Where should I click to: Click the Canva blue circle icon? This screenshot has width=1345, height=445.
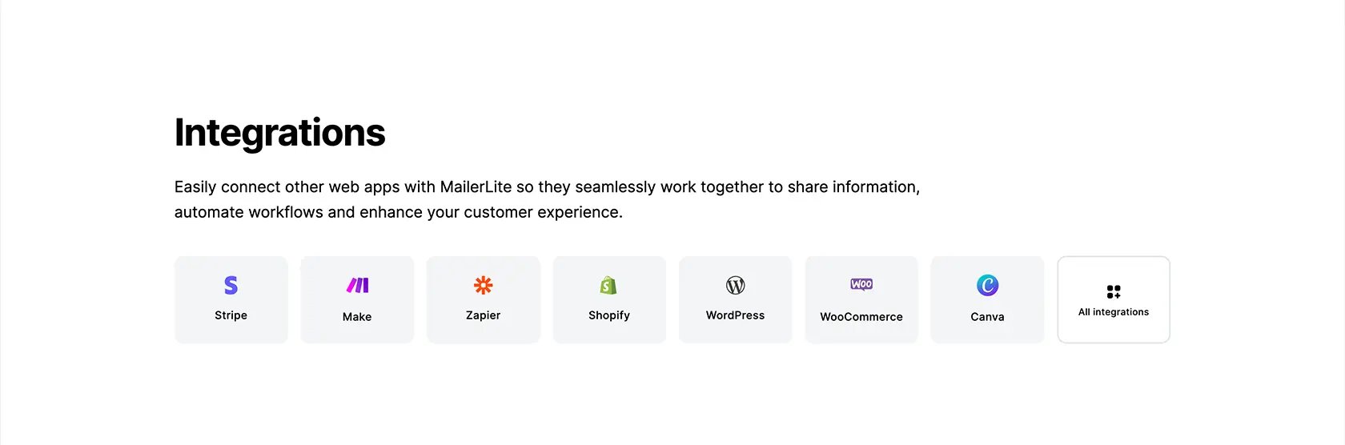pos(987,285)
